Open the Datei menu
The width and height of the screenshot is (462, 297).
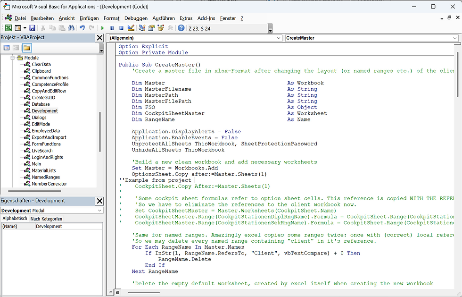pos(20,18)
